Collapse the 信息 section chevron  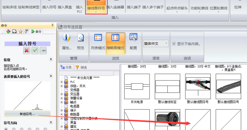point(51,59)
